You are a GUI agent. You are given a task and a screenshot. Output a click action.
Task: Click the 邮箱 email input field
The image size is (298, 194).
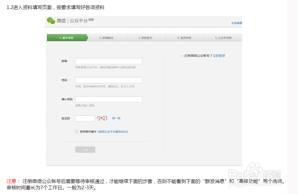(x=108, y=61)
